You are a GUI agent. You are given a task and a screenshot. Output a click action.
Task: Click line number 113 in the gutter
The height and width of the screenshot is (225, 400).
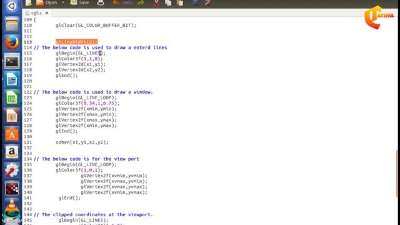pos(27,42)
